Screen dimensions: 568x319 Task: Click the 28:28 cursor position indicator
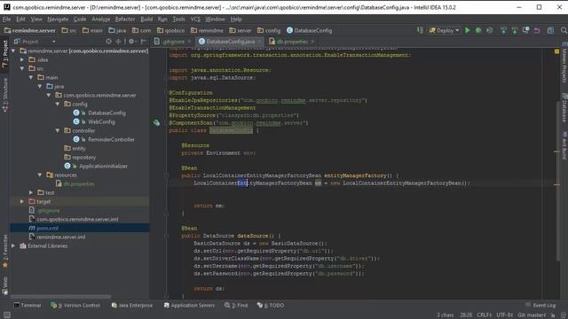coord(466,315)
